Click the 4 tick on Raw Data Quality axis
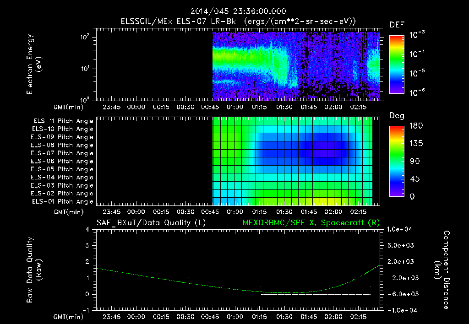The height and width of the screenshot is (324, 469). pyautogui.click(x=87, y=229)
